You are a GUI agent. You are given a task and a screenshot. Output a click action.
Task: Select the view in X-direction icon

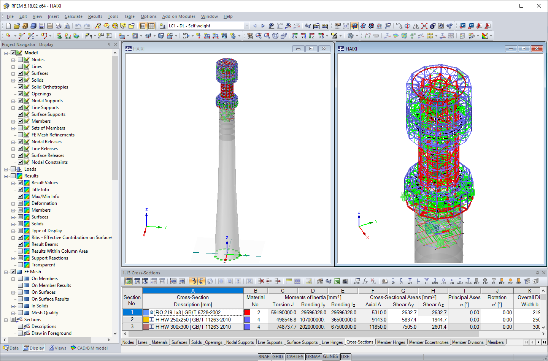294,35
